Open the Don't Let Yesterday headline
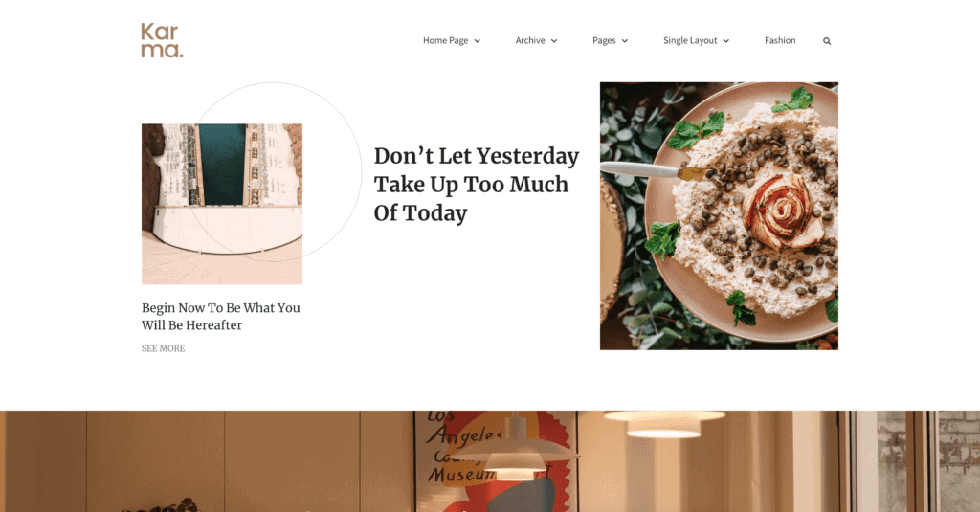 tap(477, 185)
